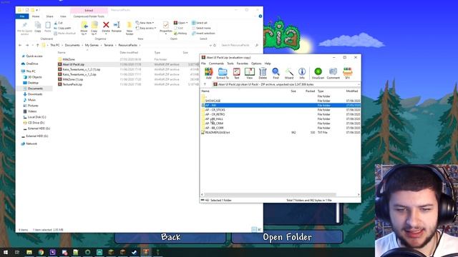Open recent locations dropdown beside Explorer forward arrow

point(32,45)
